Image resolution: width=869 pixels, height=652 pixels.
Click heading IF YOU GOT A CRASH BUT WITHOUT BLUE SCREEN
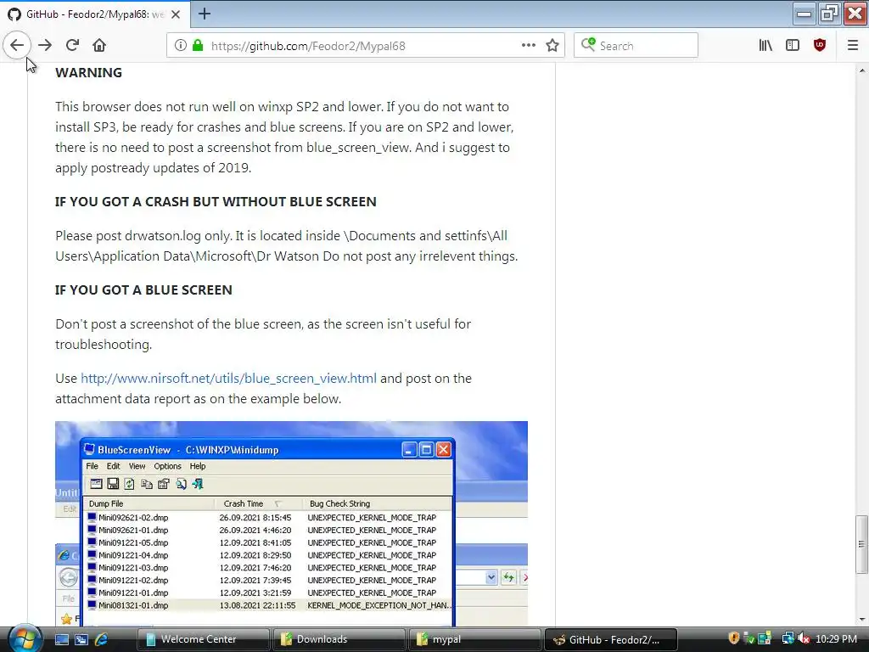[x=216, y=202]
